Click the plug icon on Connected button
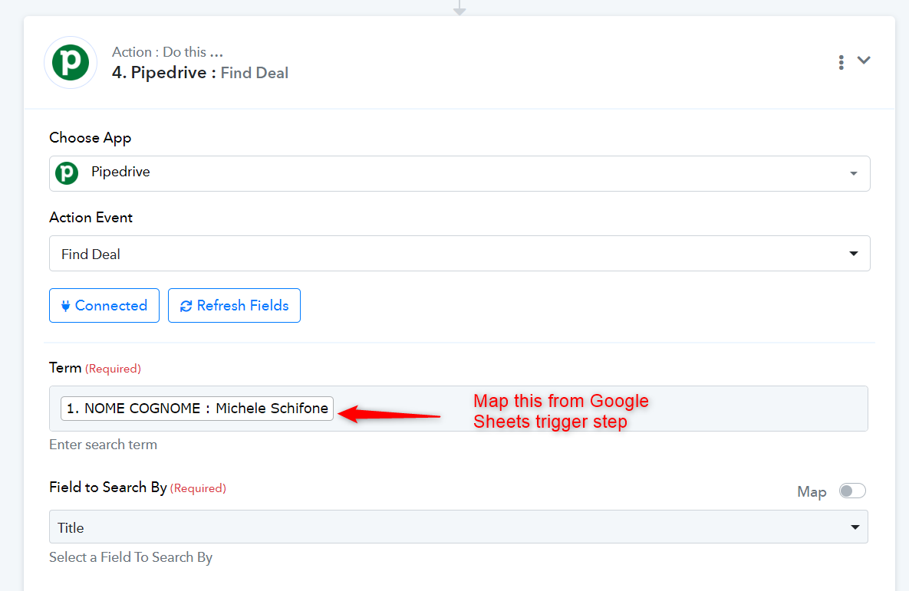 tap(65, 306)
